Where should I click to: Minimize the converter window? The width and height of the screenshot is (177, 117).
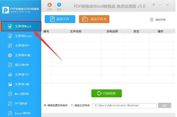[160, 5]
